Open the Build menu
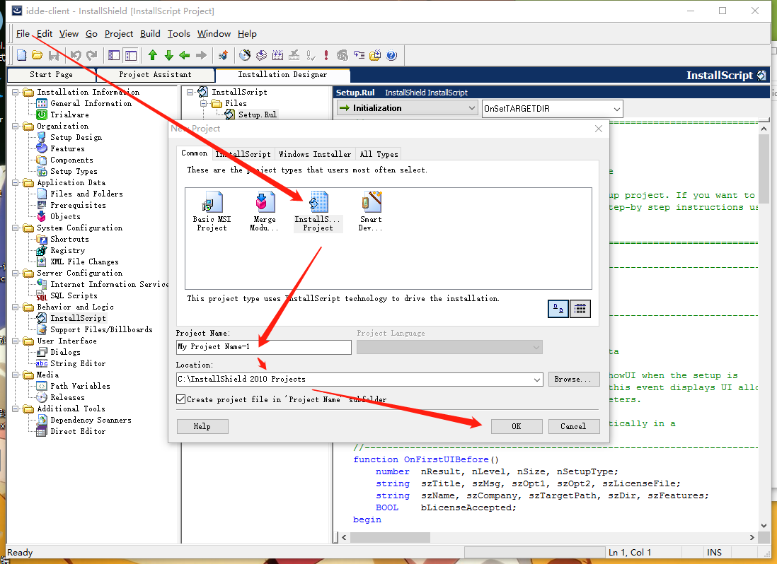 (150, 34)
